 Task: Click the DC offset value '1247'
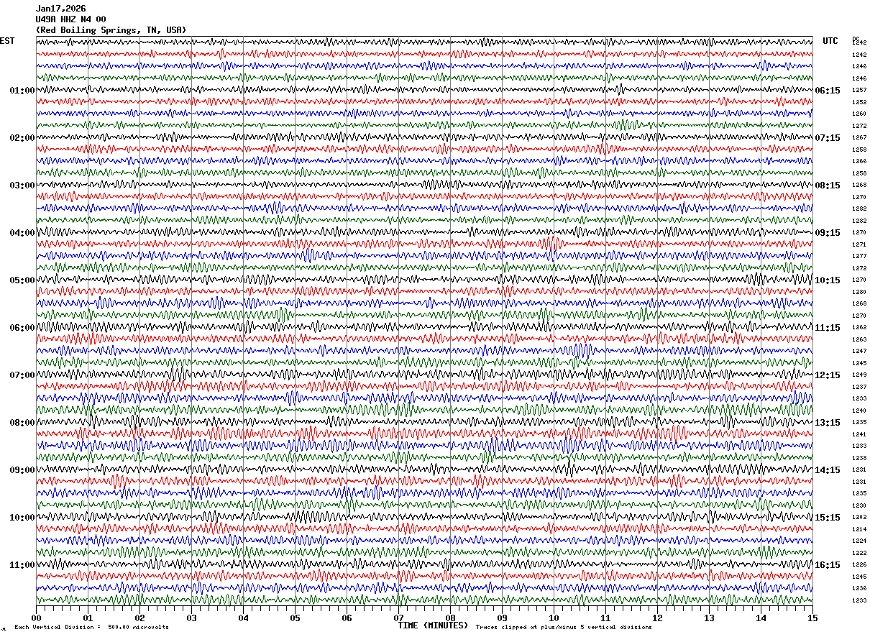[859, 352]
